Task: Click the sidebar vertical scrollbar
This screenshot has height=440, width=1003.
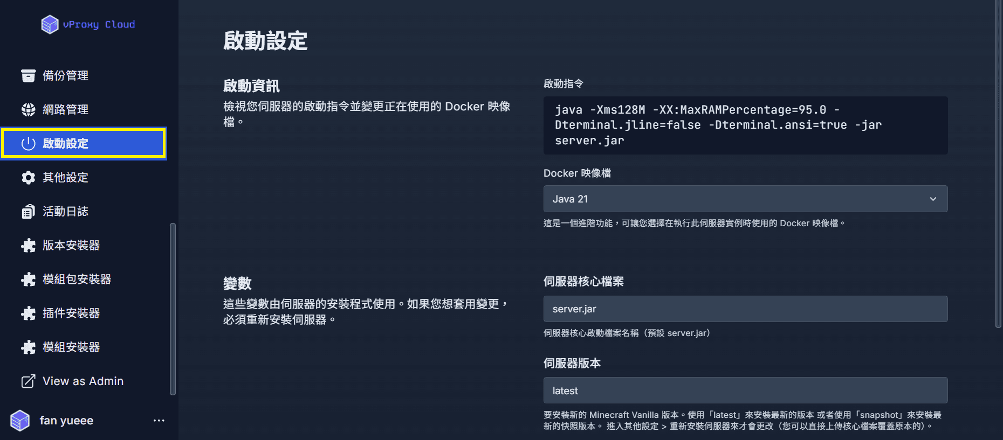Action: tap(173, 309)
